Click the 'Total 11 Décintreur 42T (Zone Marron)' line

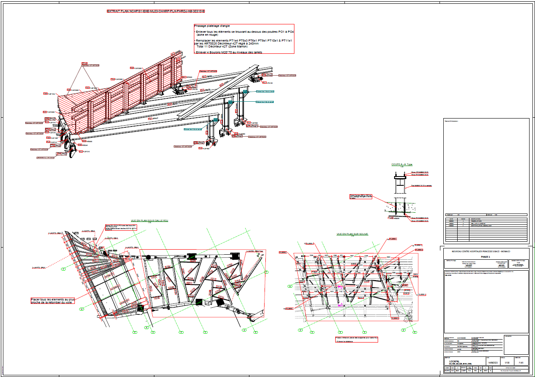[222, 46]
